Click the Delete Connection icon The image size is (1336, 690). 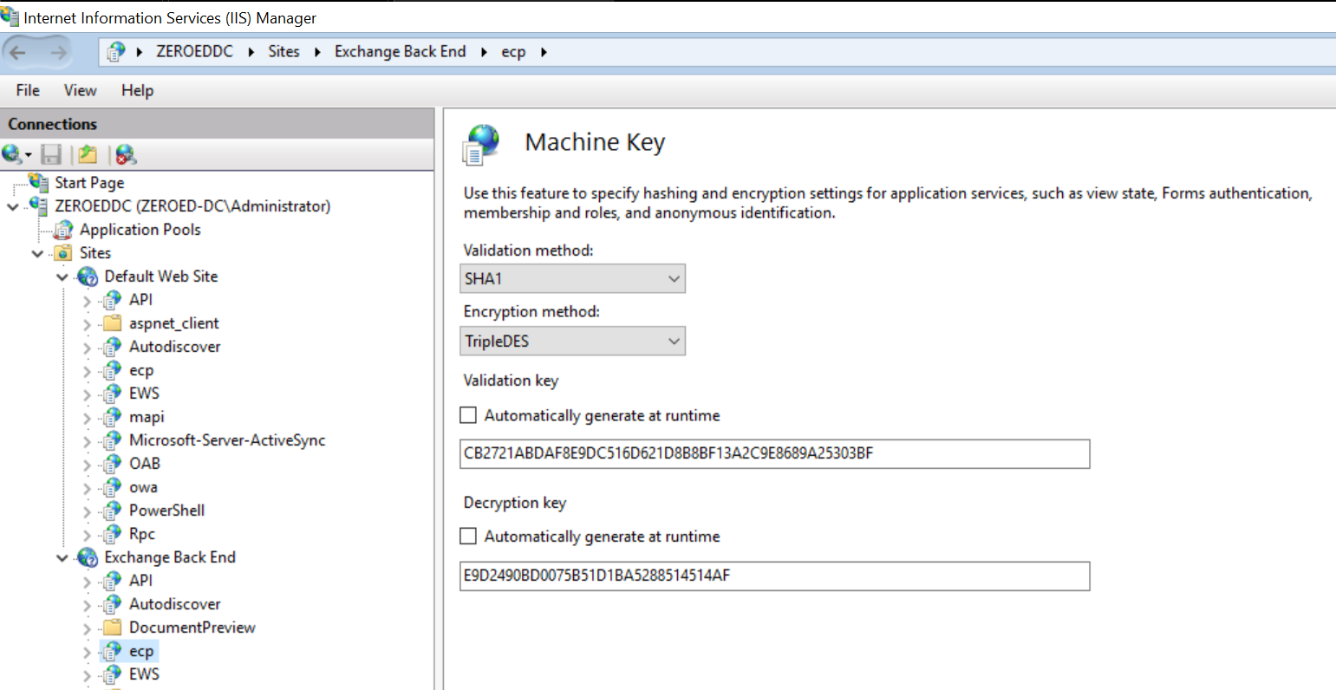pyautogui.click(x=127, y=154)
